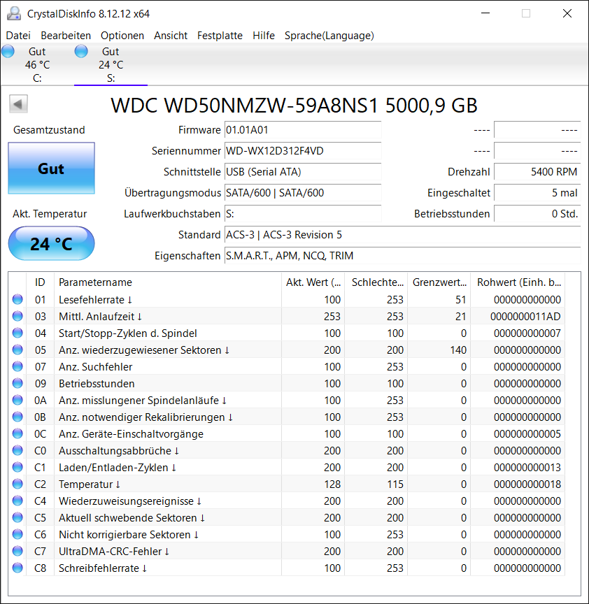Click the CrystalDiskInfo title bar icon

[14, 13]
